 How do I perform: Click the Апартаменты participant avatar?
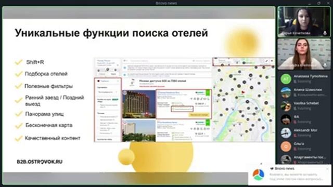[x=286, y=159]
